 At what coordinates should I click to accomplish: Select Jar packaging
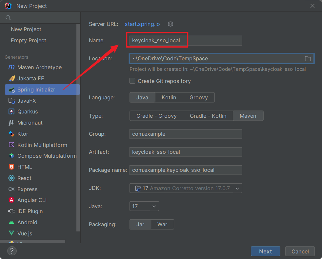(140, 224)
